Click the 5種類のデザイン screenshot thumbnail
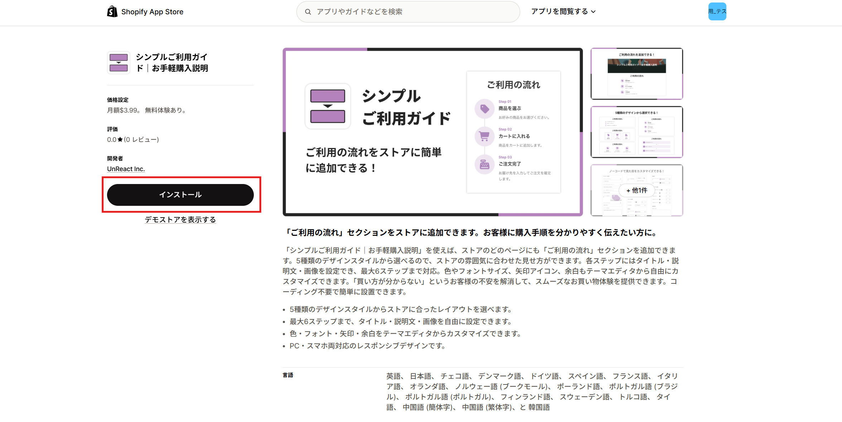The width and height of the screenshot is (842, 422). (637, 132)
